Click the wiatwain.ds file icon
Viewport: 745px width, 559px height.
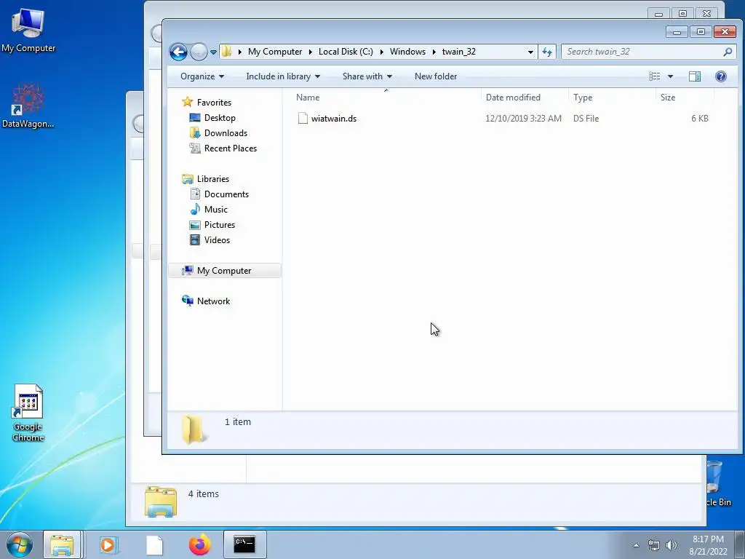pos(303,119)
